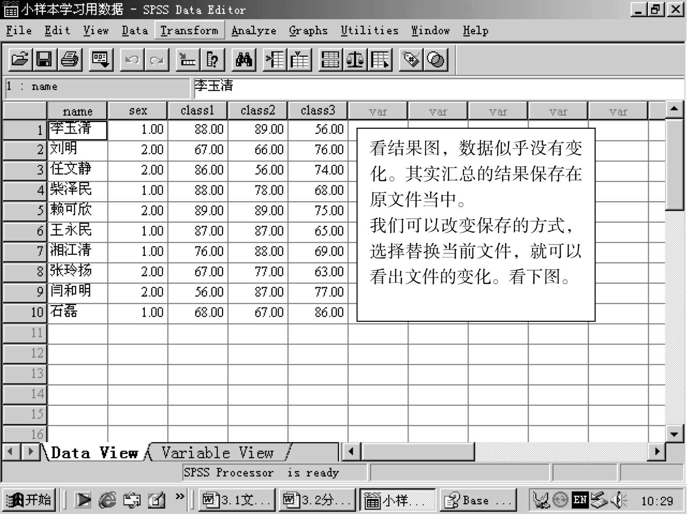Screen dimensions: 691x519
Task: Click the Undo toolbar icon
Action: coord(132,59)
